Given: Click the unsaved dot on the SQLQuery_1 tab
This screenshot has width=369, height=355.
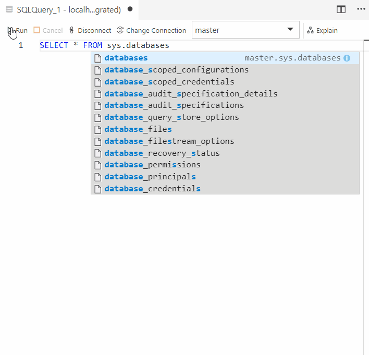Looking at the screenshot, I should pyautogui.click(x=130, y=9).
